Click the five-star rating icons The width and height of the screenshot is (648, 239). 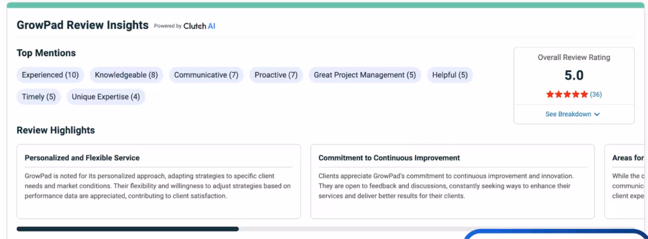coord(566,95)
